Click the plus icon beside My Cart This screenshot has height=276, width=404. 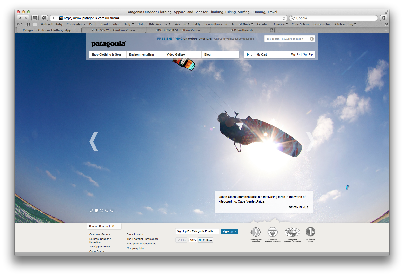tap(248, 54)
